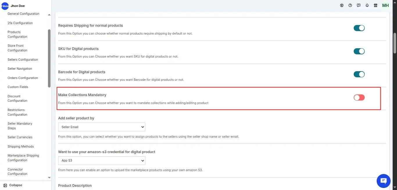Screen dimensions: 397x190
Task: Click the help question mark icon
Action: click(x=350, y=5)
